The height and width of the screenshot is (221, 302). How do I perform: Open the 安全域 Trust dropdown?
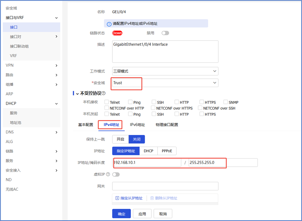(165, 83)
